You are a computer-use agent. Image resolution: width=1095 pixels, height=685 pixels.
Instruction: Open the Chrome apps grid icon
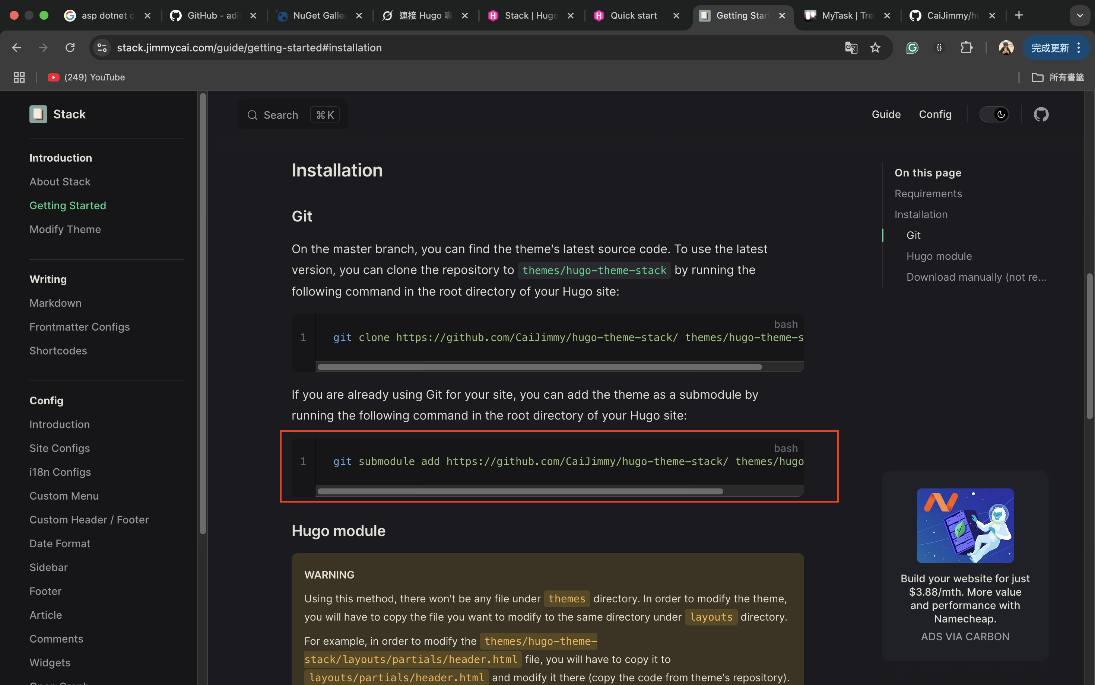19,77
